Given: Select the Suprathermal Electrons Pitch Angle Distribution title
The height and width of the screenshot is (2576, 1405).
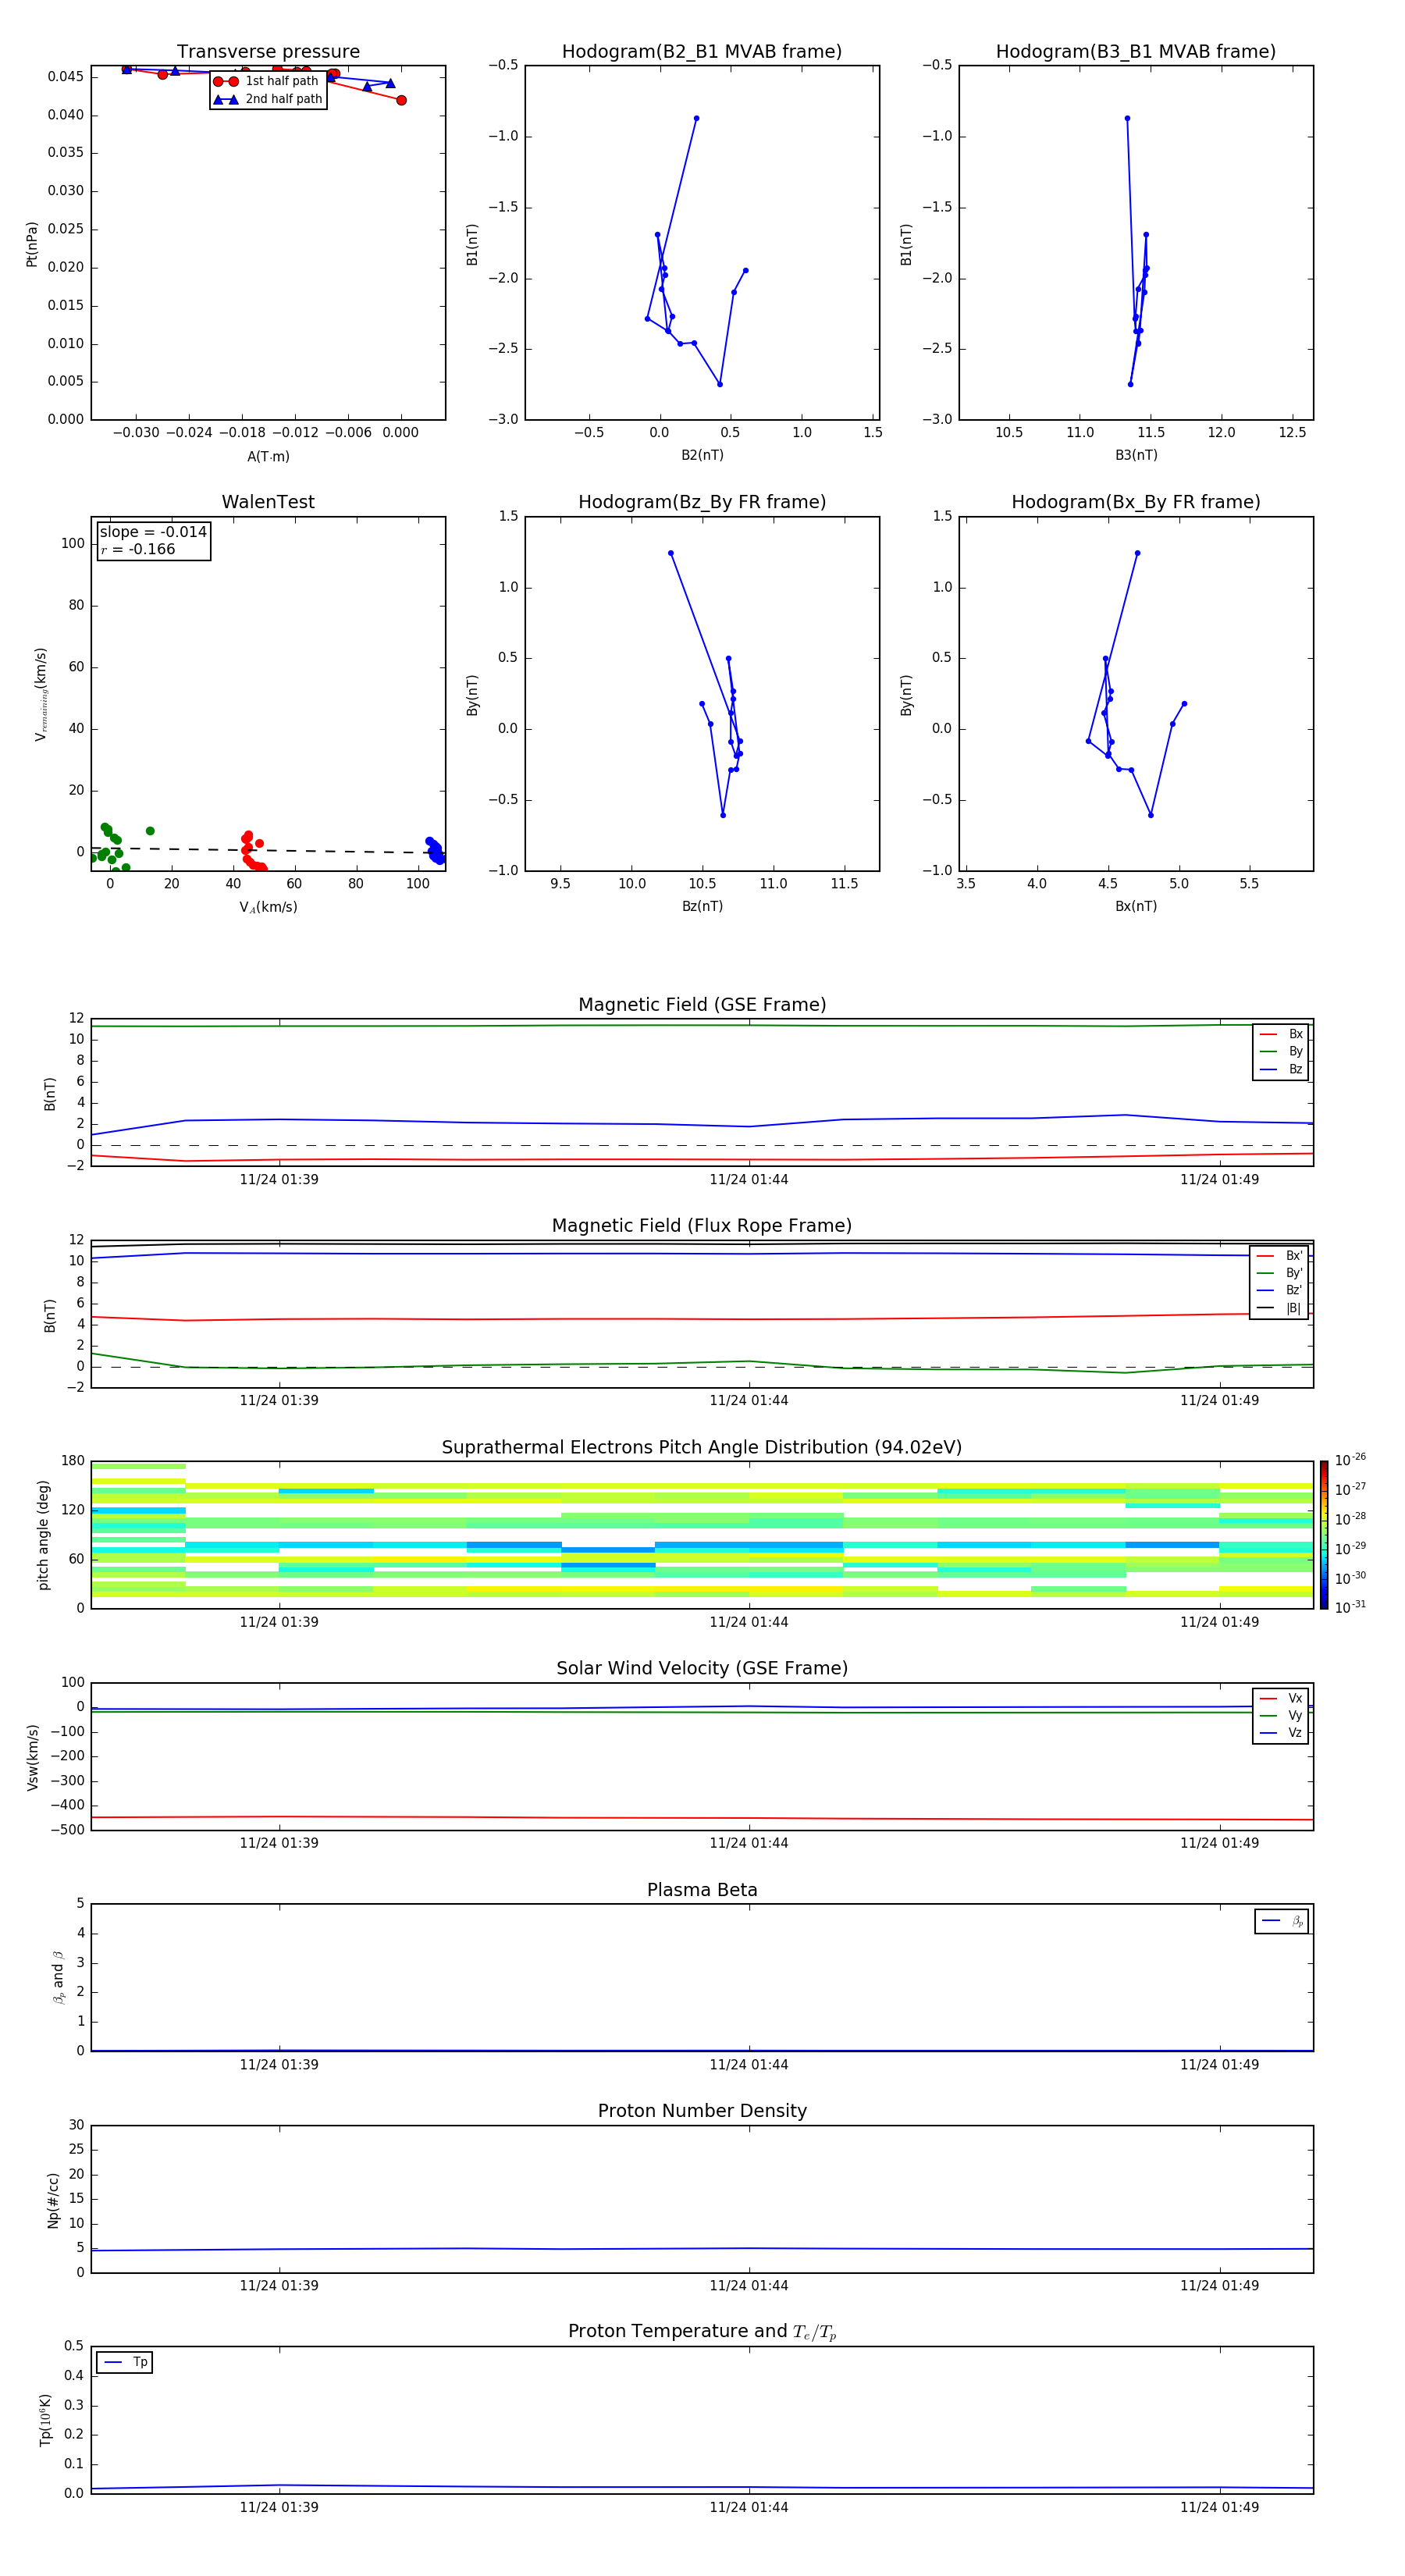Looking at the screenshot, I should (702, 1448).
